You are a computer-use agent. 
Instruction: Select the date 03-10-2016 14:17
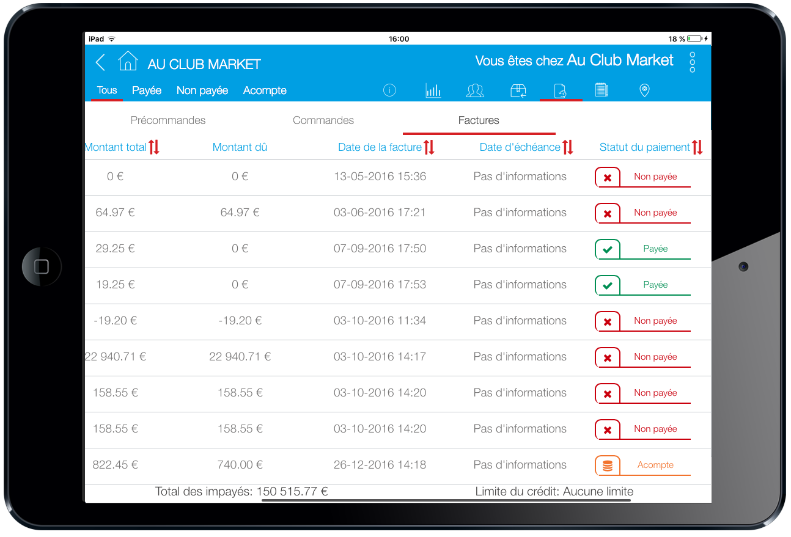[x=380, y=357]
